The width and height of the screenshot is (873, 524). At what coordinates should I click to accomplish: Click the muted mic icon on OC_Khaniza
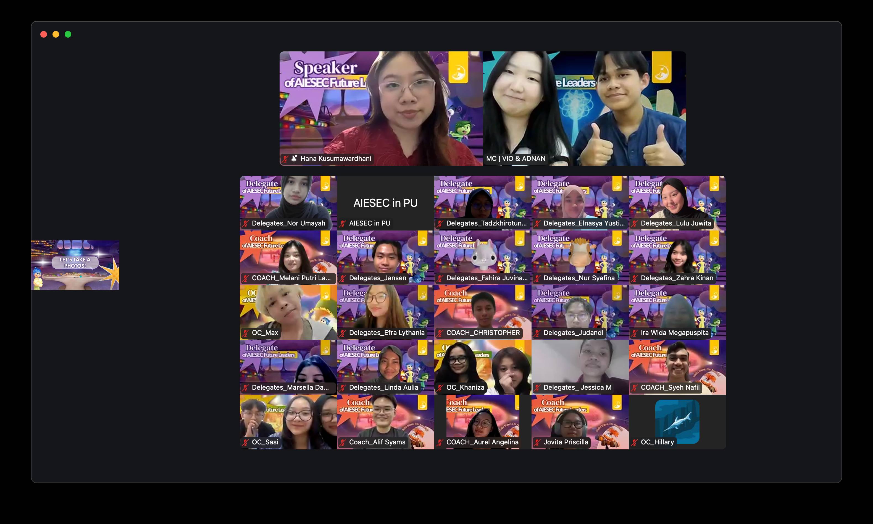440,388
